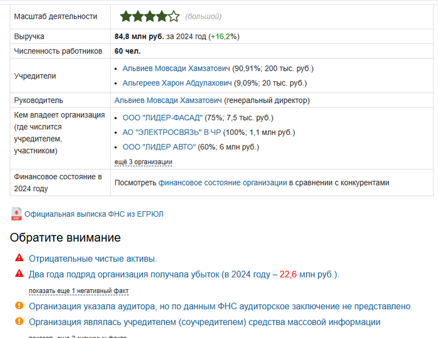Open 'Официальная выписка ФНС из ЕГРЮЛ' link
The height and width of the screenshot is (338, 438).
(x=94, y=214)
